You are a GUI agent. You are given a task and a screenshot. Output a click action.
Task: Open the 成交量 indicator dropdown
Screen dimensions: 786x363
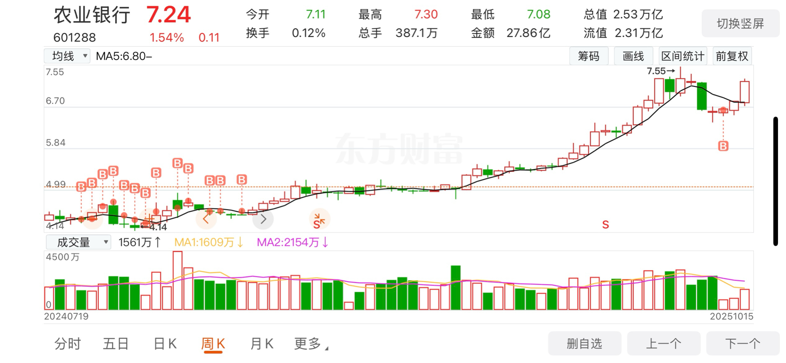78,242
